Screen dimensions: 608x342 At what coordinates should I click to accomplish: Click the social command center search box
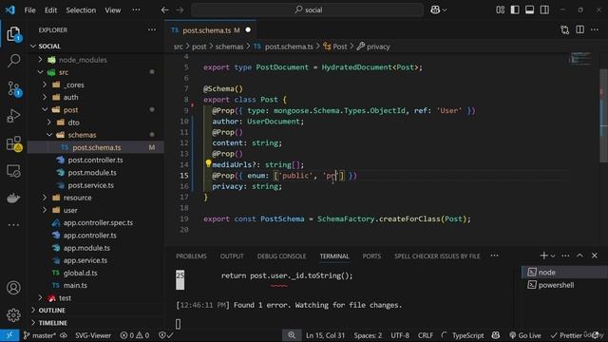308,10
